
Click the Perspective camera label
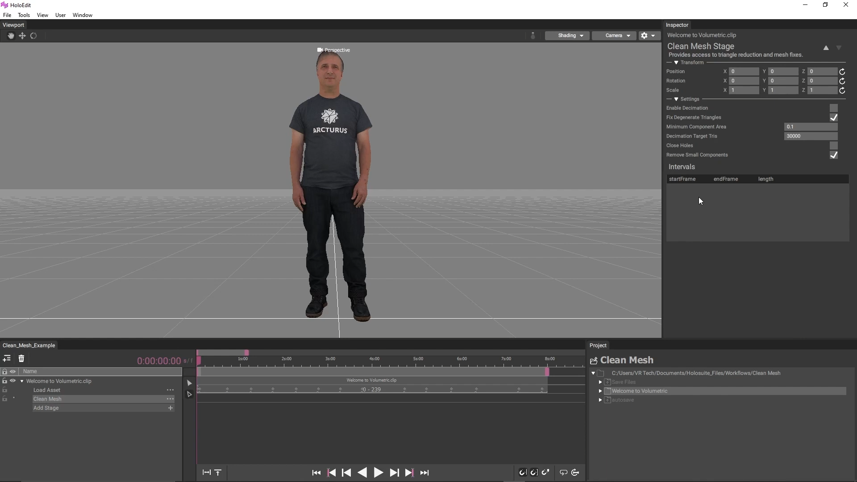coord(333,50)
